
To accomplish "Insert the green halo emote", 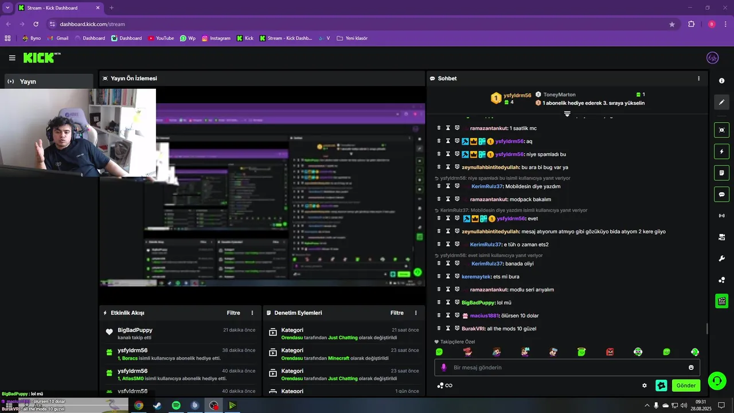I will [581, 352].
